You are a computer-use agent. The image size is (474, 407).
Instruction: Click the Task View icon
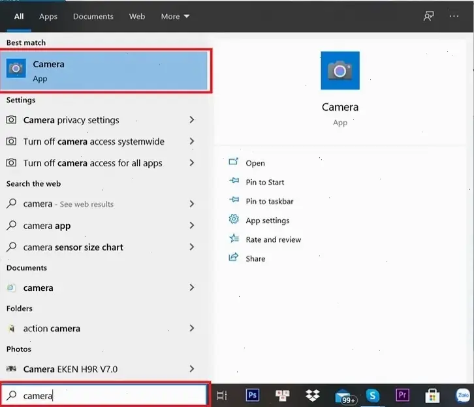(221, 395)
